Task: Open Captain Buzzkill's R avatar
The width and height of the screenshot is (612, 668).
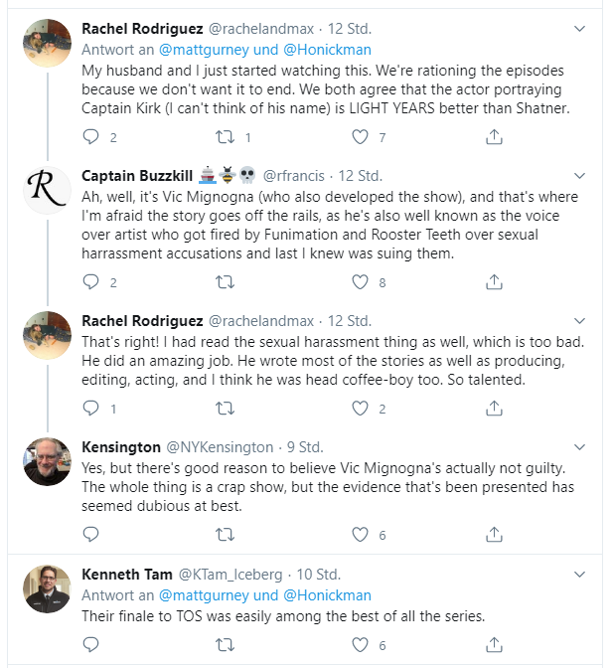Action: pyautogui.click(x=48, y=190)
